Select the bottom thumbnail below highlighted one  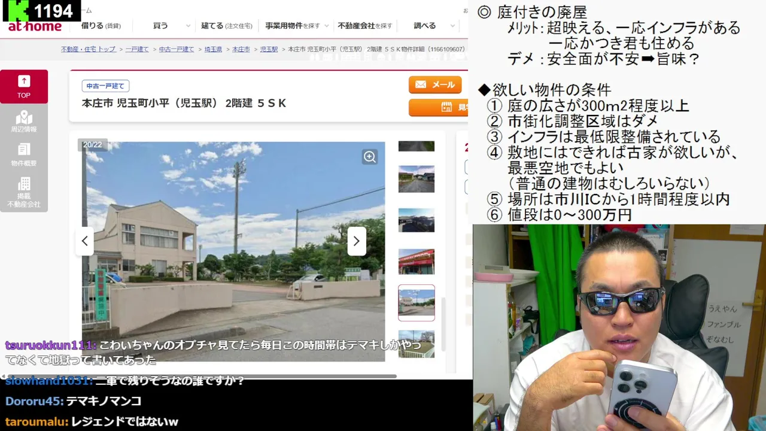[x=417, y=344]
